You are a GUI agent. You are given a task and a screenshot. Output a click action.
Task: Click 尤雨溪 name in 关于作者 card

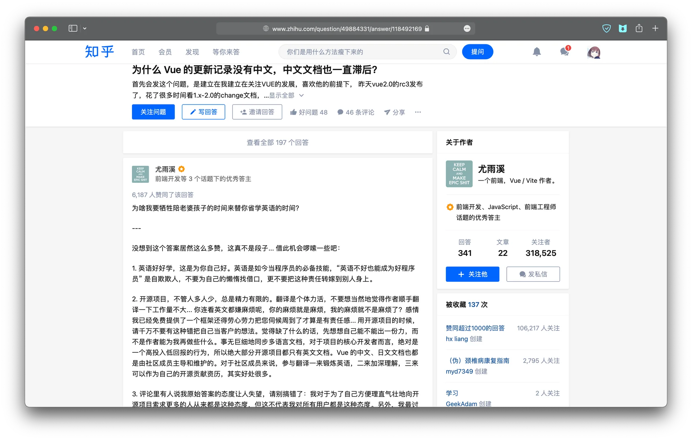(491, 169)
